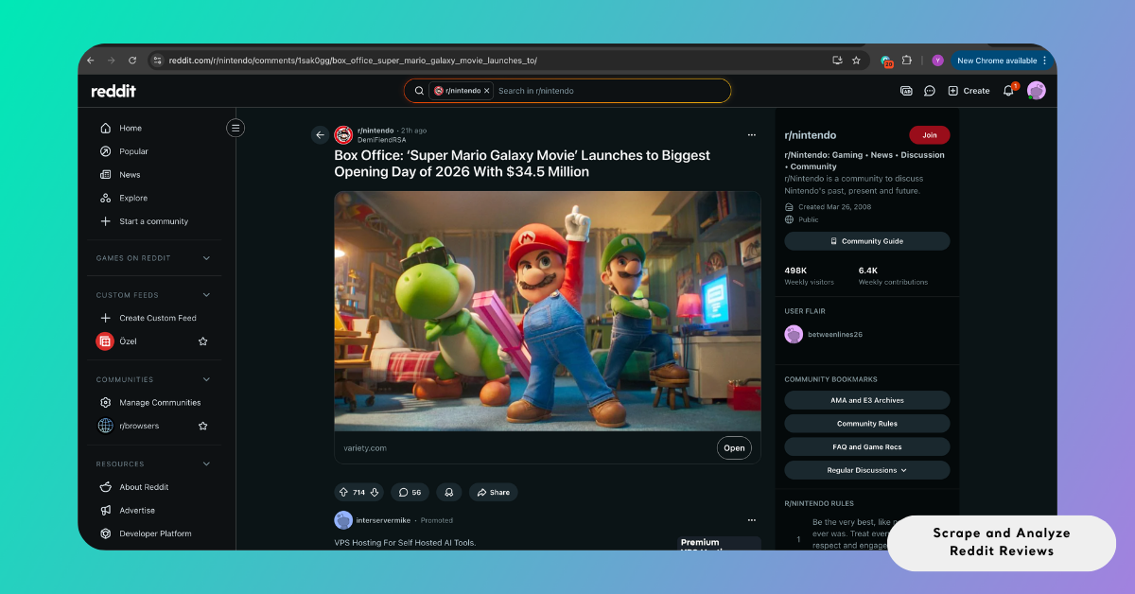1135x594 pixels.
Task: Click the back arrow beside post
Action: pyautogui.click(x=320, y=135)
